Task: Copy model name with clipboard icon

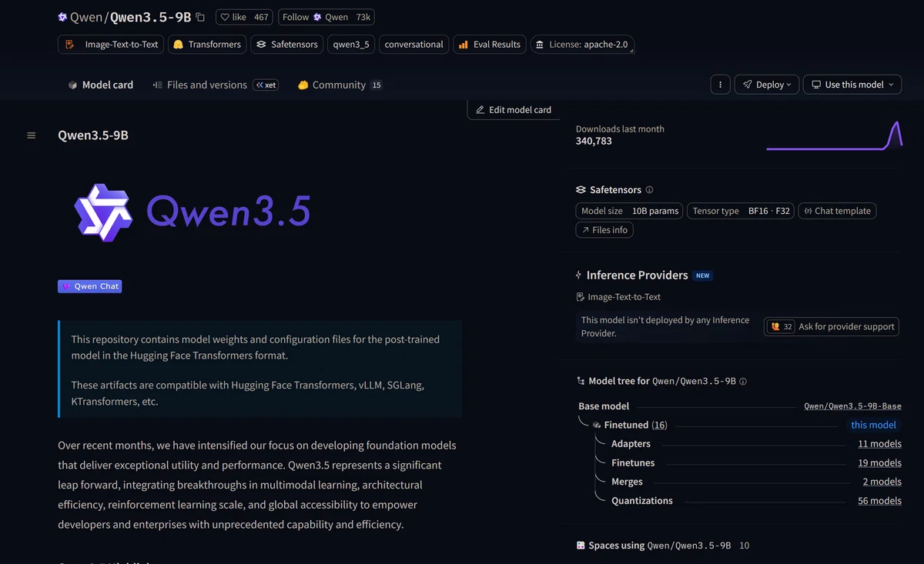Action: 200,17
